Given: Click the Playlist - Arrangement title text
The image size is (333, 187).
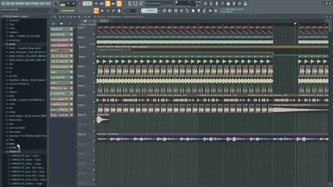Looking at the screenshot, I should [109, 17].
